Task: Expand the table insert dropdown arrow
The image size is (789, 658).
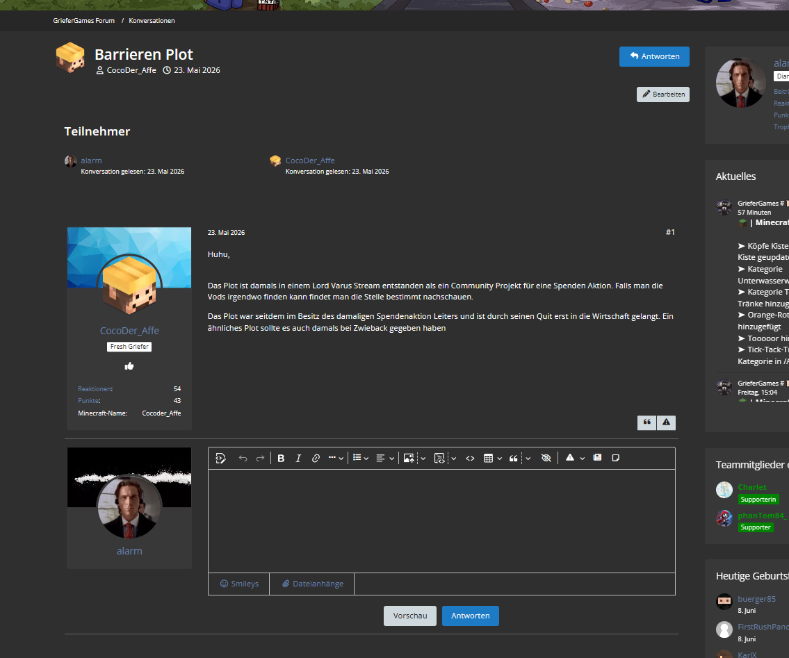Action: [x=499, y=459]
